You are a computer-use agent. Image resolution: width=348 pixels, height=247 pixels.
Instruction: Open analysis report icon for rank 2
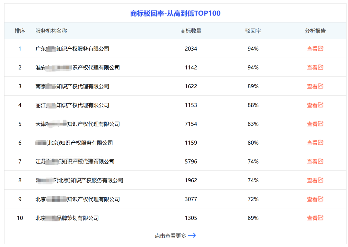coord(321,67)
